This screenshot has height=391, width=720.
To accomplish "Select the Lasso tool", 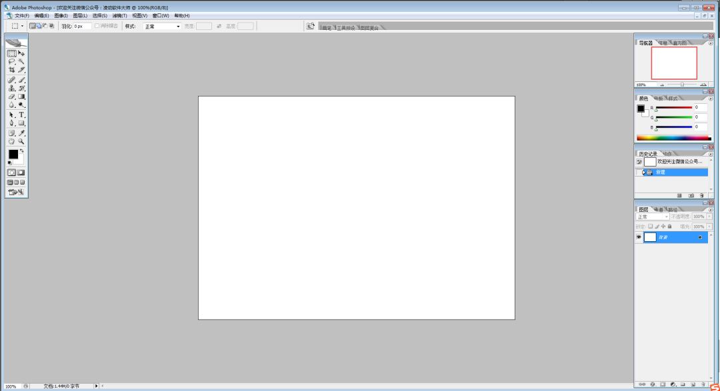I will point(12,61).
